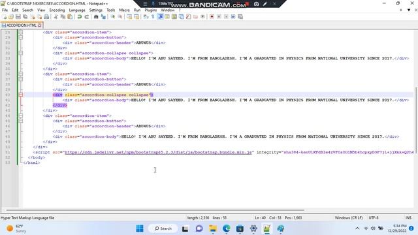The image size is (418, 235).
Task: Zoom in on the editor text
Action: (113, 17)
